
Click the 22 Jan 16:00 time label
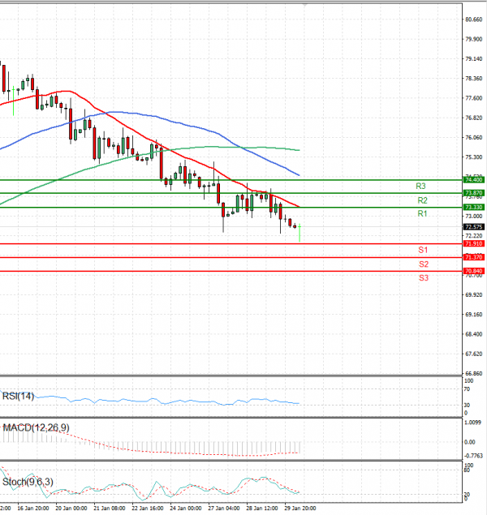[148, 509]
